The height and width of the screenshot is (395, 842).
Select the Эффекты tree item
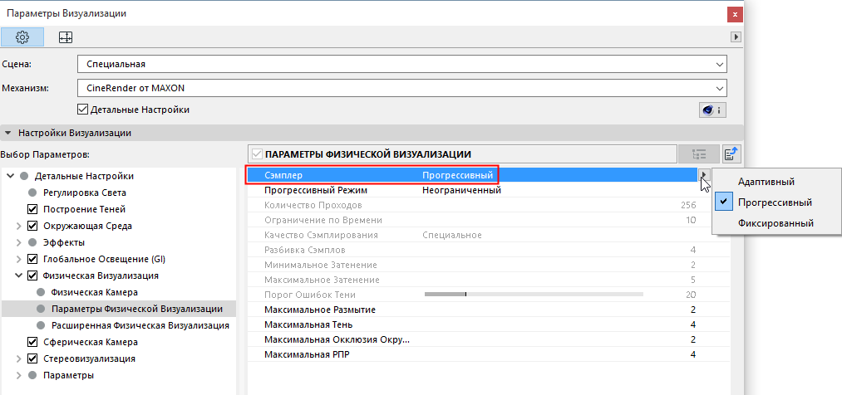63,242
